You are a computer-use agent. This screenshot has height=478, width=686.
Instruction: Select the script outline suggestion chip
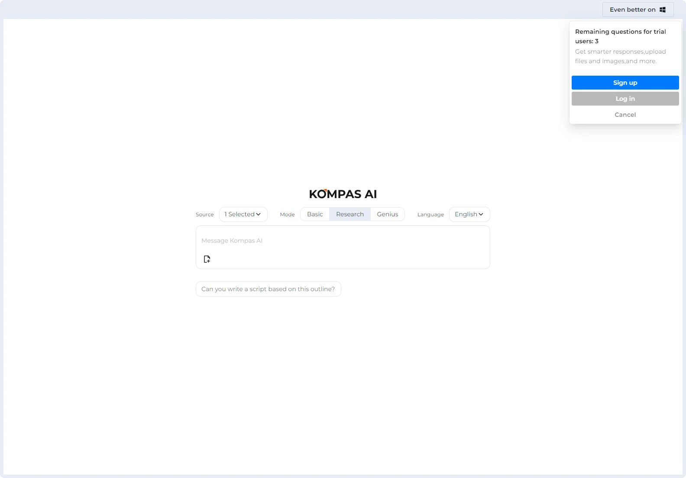click(x=268, y=289)
